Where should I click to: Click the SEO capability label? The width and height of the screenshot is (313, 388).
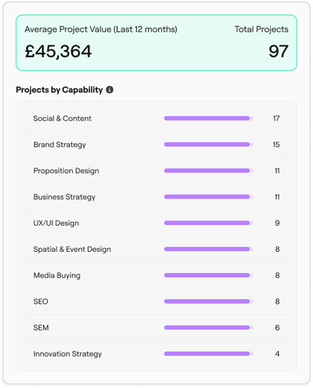click(41, 301)
